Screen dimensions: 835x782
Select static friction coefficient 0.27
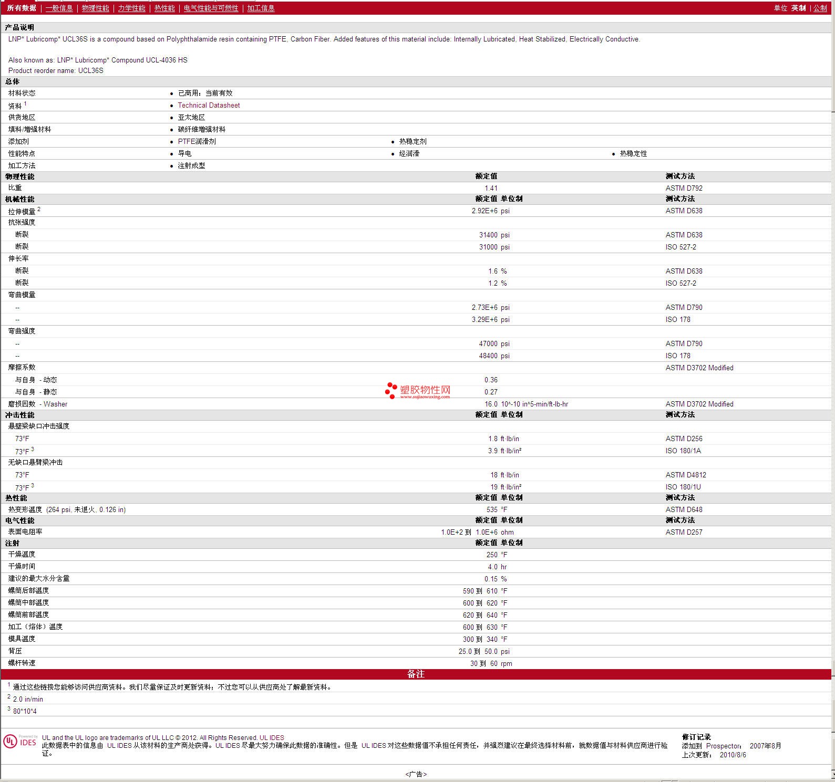tap(491, 392)
